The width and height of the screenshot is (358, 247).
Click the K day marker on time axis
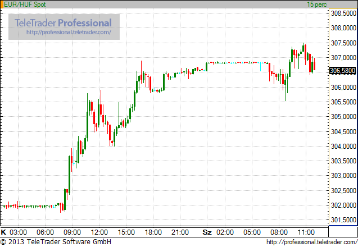pos(3,232)
